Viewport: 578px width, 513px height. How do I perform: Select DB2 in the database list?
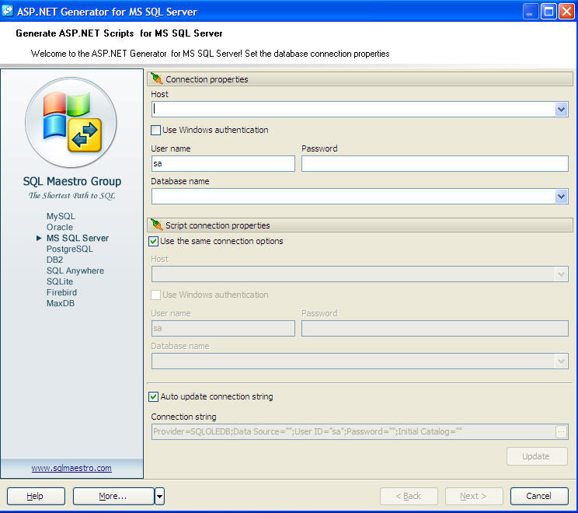(54, 260)
